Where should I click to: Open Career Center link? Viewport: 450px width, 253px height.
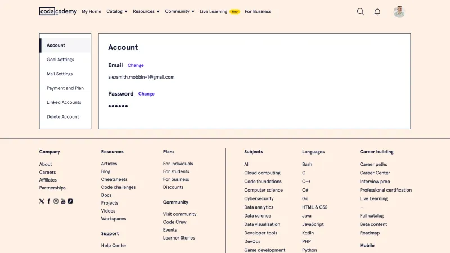[x=375, y=173]
